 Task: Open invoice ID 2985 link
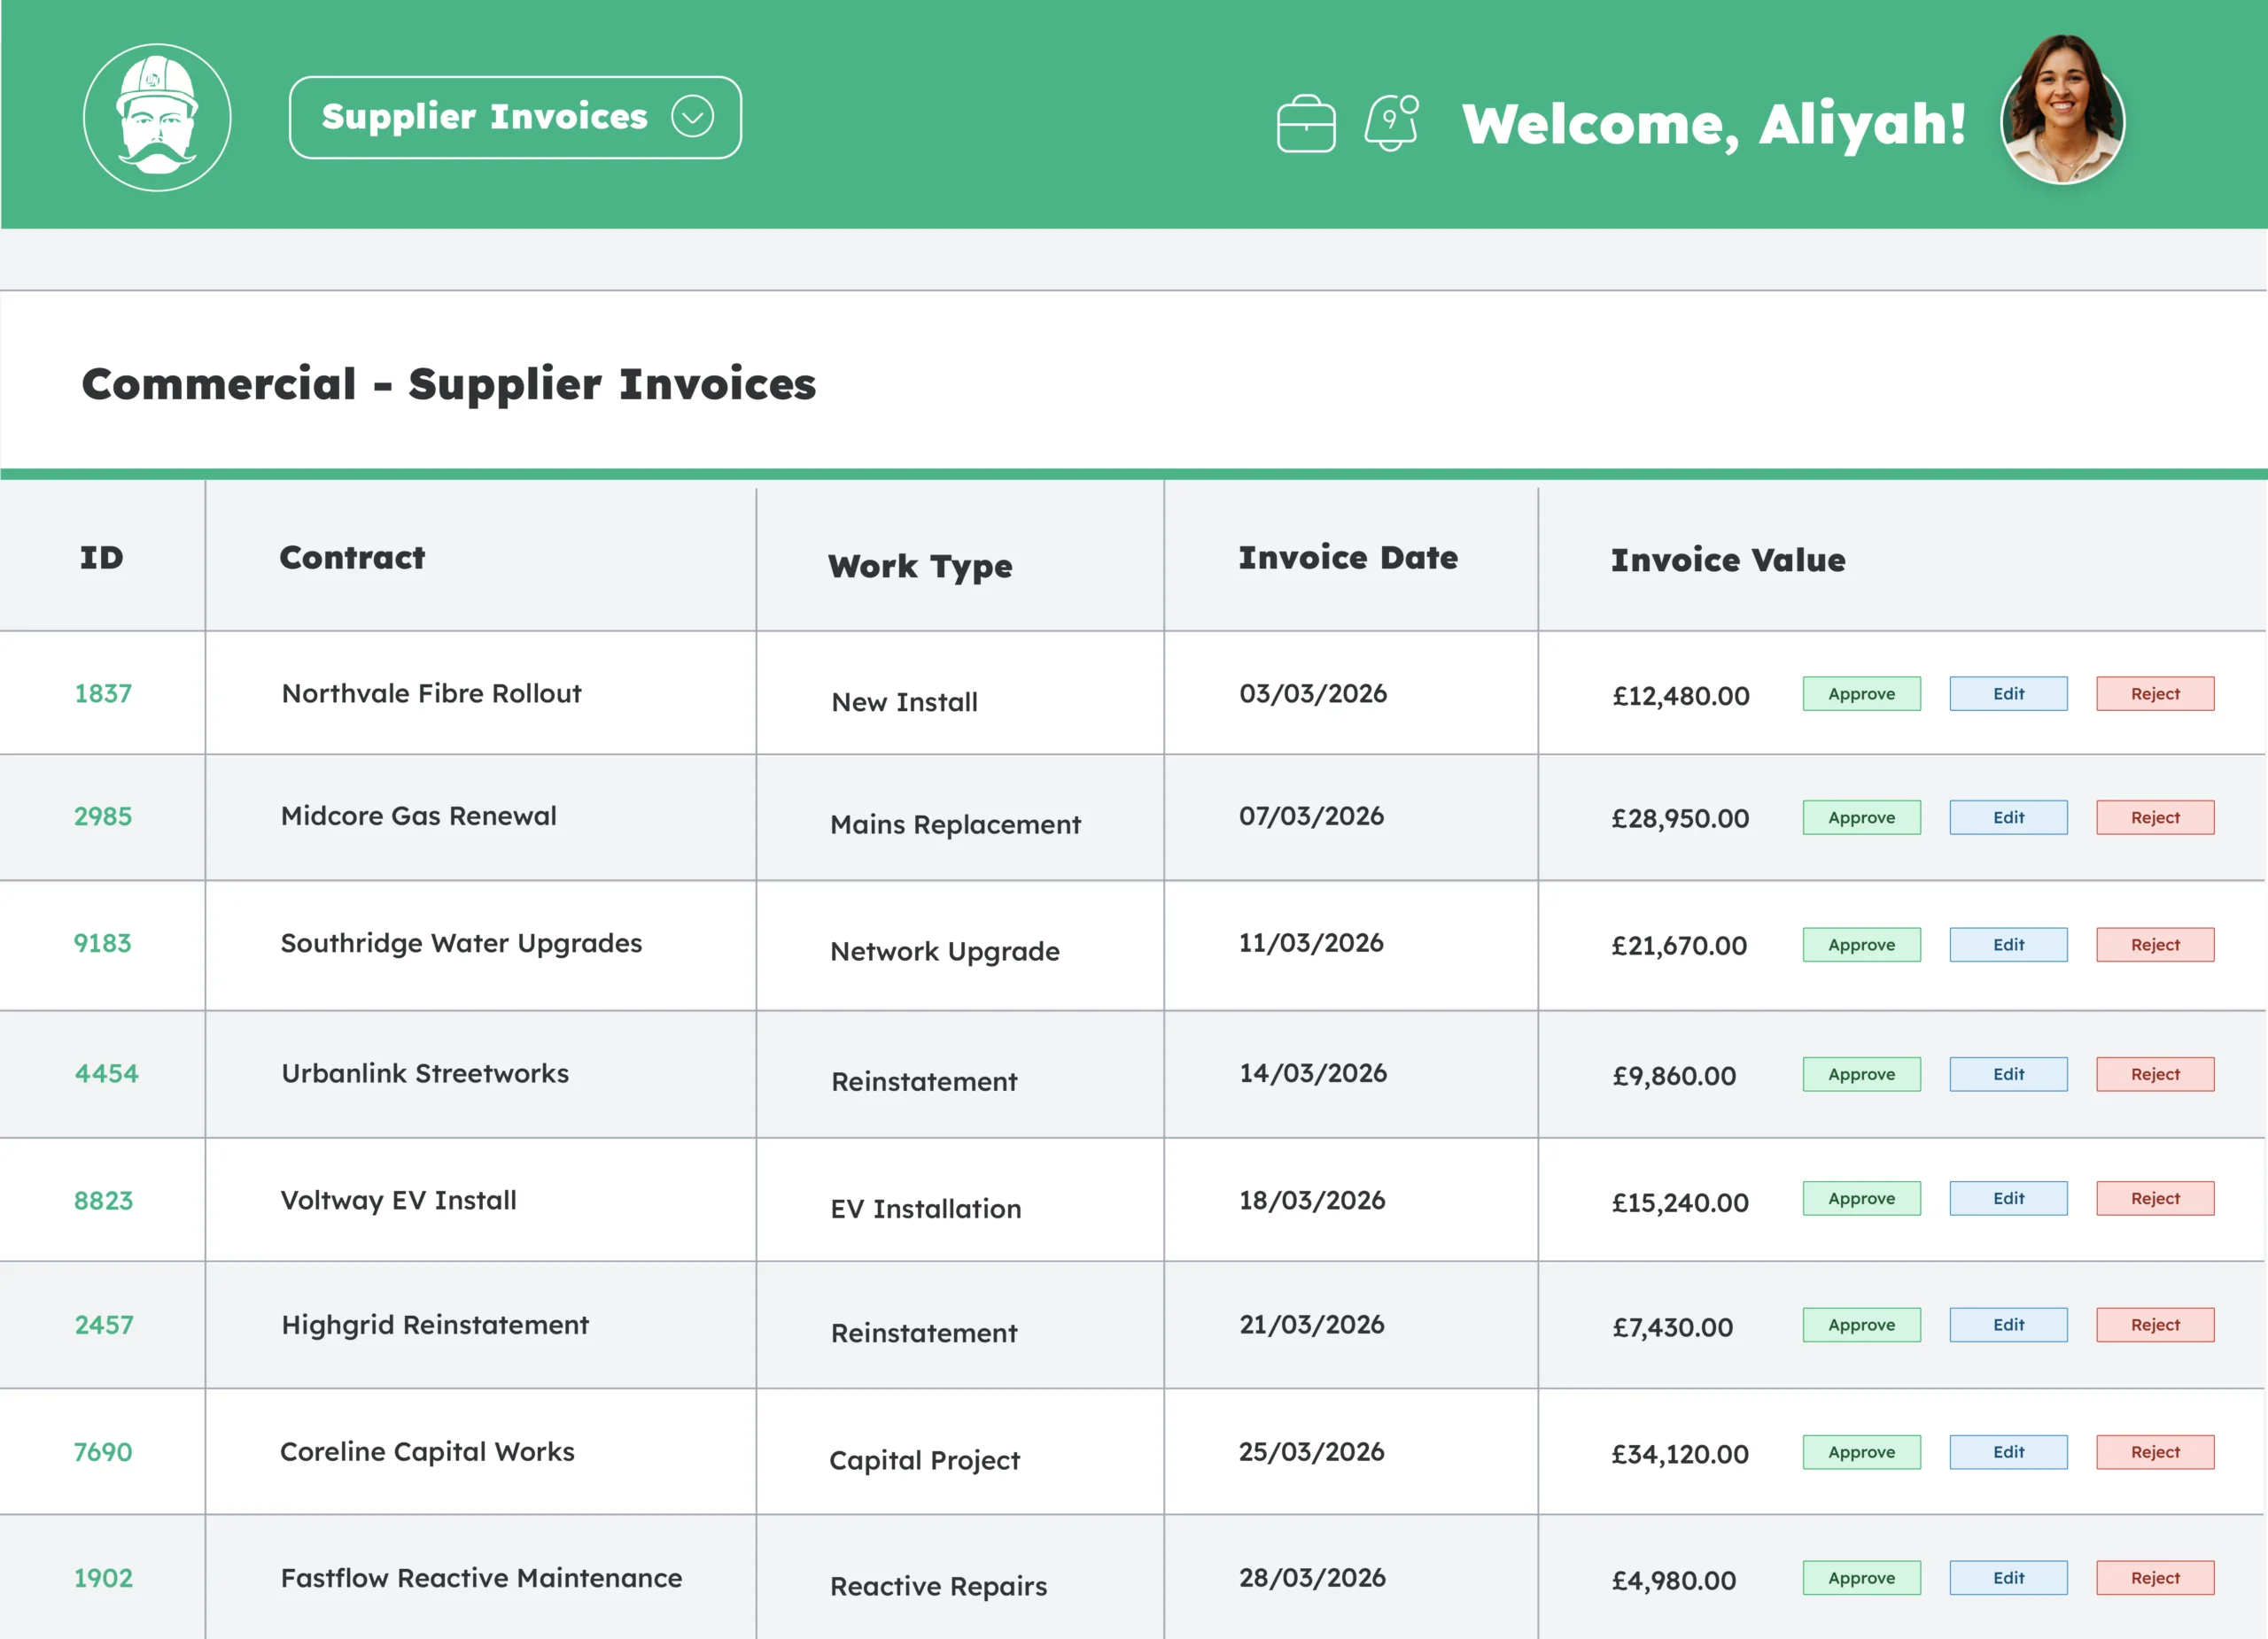click(103, 816)
